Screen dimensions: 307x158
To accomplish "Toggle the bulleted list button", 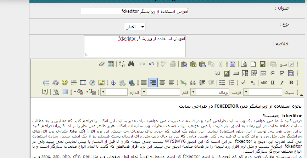I will [222, 83].
